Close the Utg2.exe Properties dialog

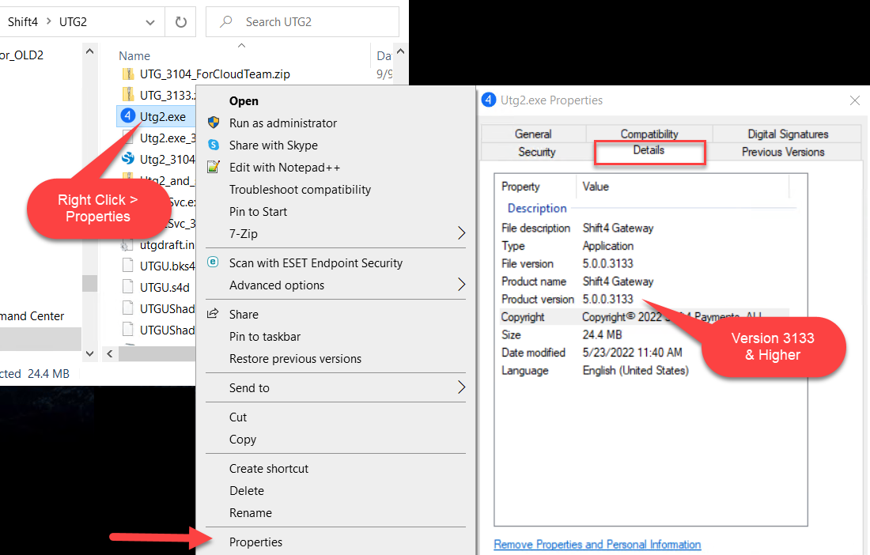[x=854, y=100]
